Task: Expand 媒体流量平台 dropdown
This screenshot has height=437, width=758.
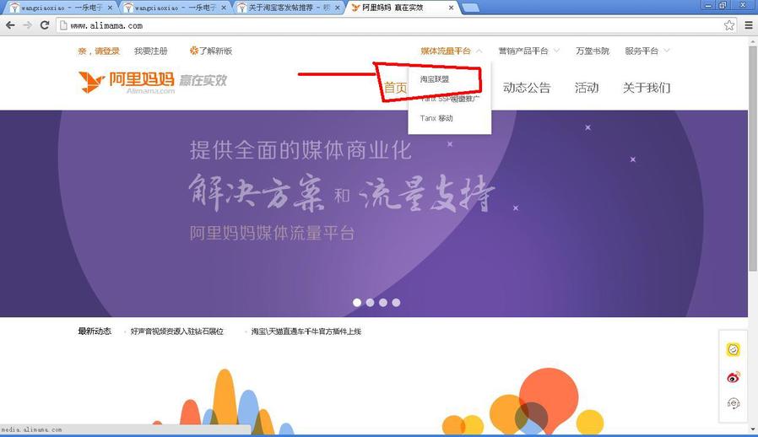Action: (451, 51)
